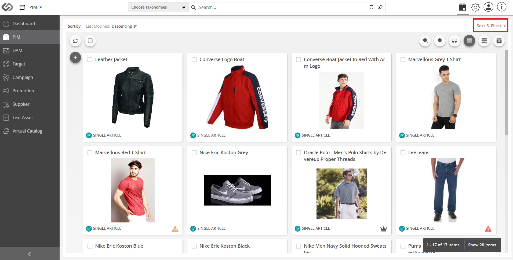Click the Marvellous Red T Shirt title
Image resolution: width=513 pixels, height=260 pixels.
click(x=121, y=153)
